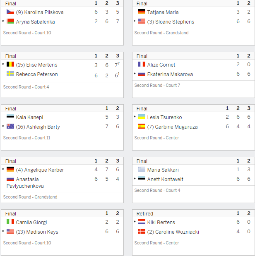This screenshot has height=256, width=255.
Task: Click the Retired status header
Action: 145,214
